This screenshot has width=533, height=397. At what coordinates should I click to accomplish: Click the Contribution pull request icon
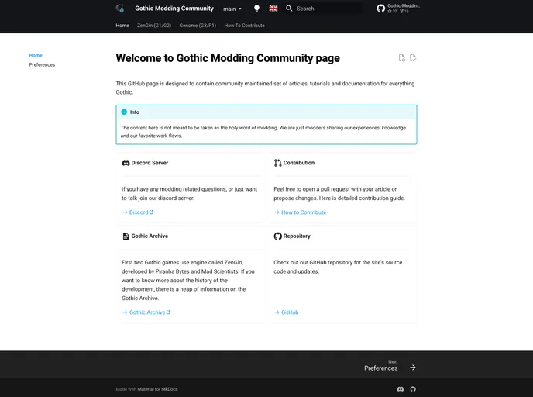(277, 163)
